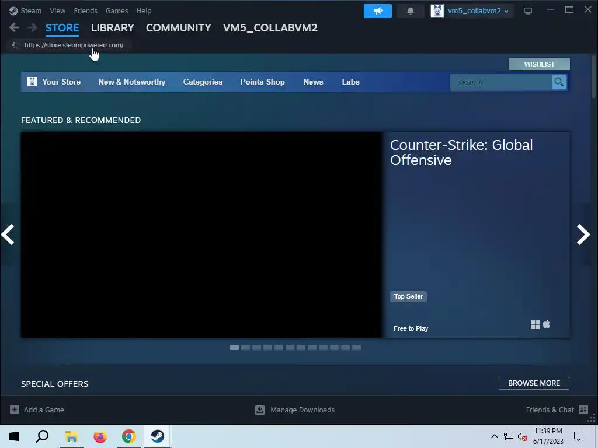598x448 pixels.
Task: Open the Points Shop
Action: [262, 82]
